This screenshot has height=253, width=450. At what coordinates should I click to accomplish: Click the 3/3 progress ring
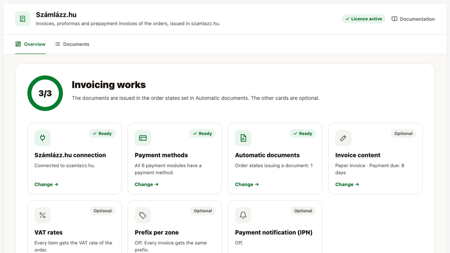(x=45, y=93)
